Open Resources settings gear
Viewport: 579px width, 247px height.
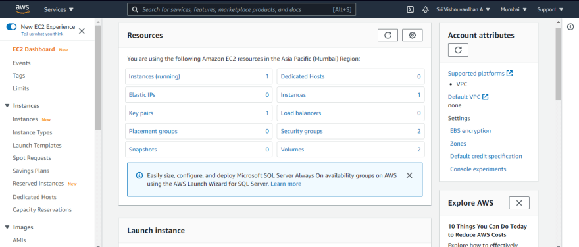(x=412, y=35)
